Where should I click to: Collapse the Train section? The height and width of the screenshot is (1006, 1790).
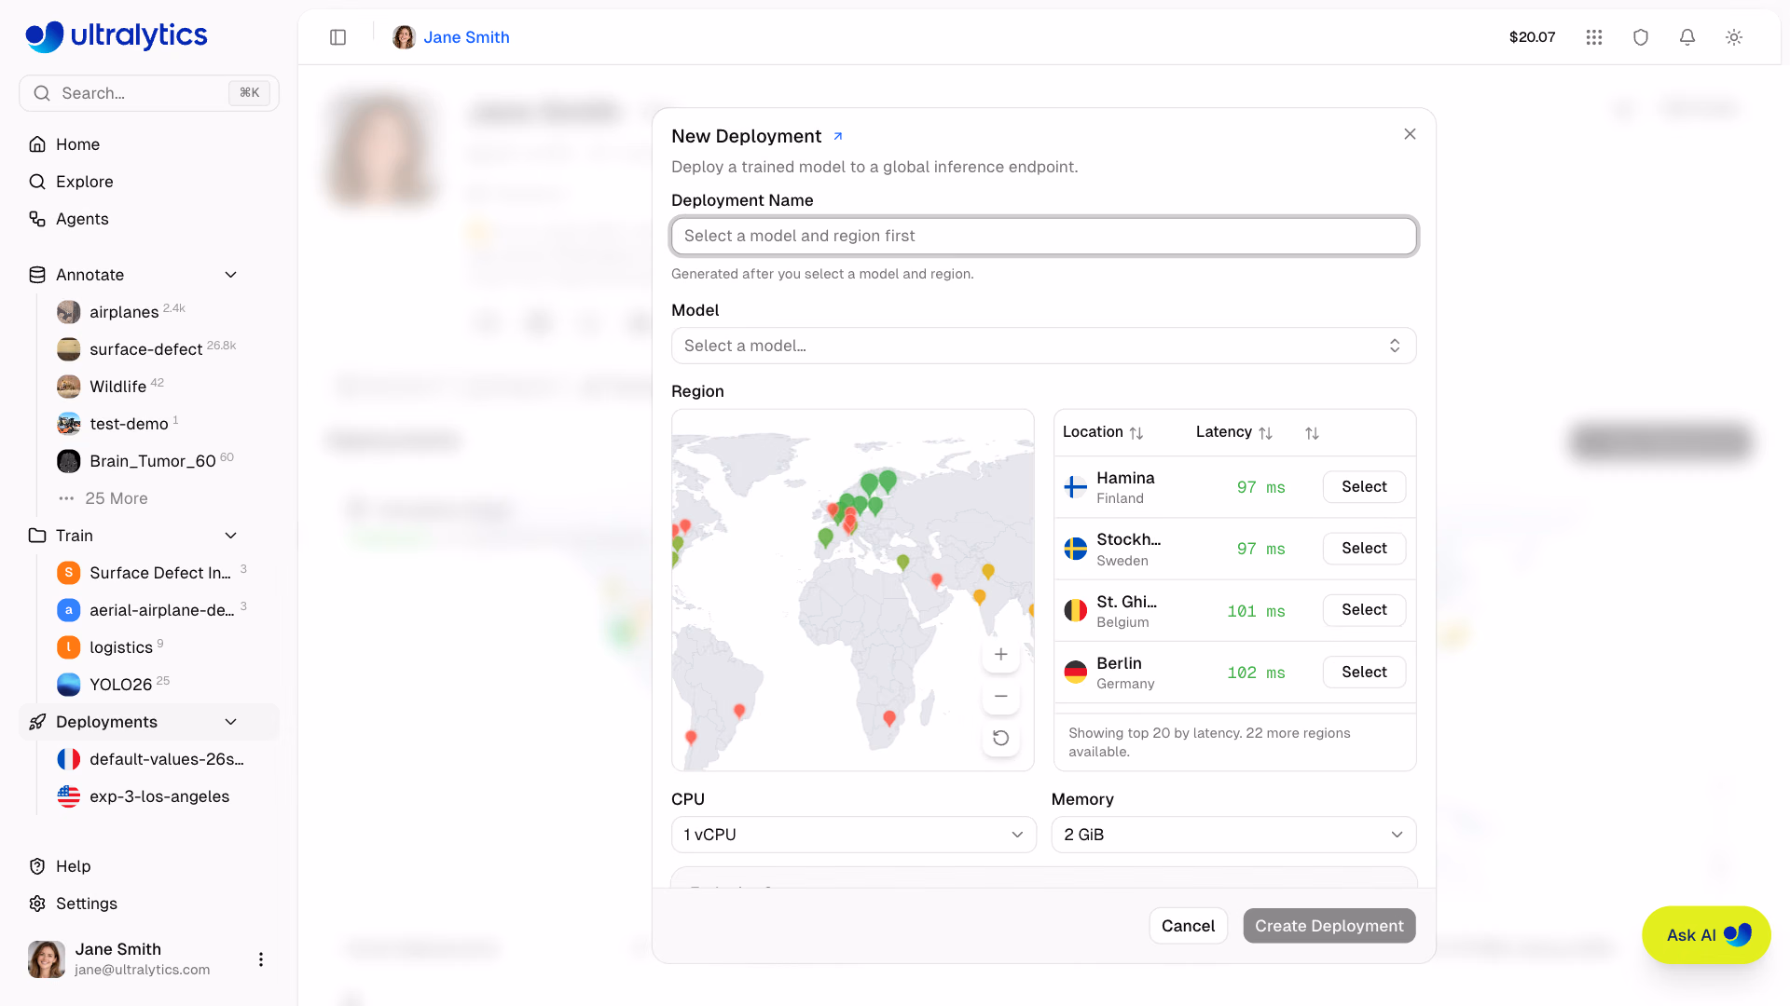click(231, 536)
